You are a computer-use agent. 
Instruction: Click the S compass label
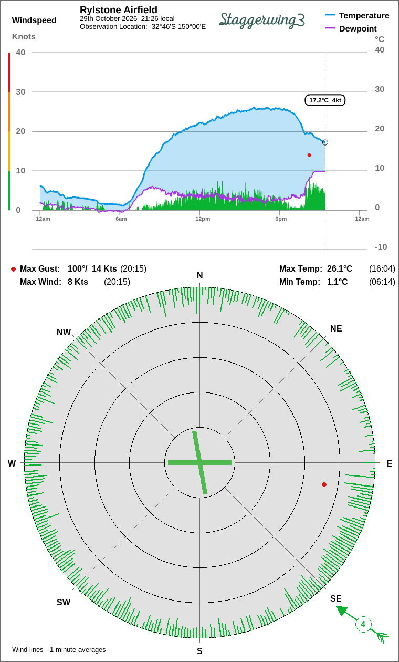click(199, 651)
